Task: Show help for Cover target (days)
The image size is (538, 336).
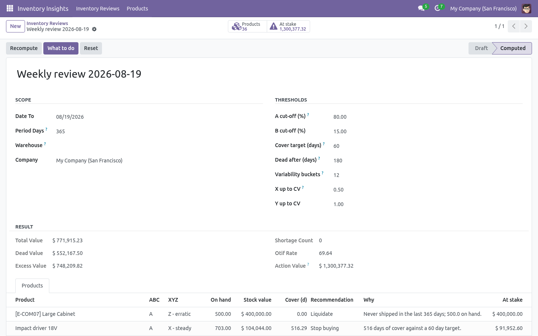Action: [324, 144]
